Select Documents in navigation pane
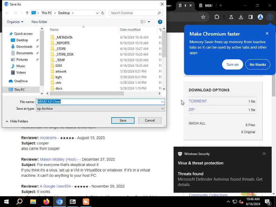276x207 pixels. (25, 53)
